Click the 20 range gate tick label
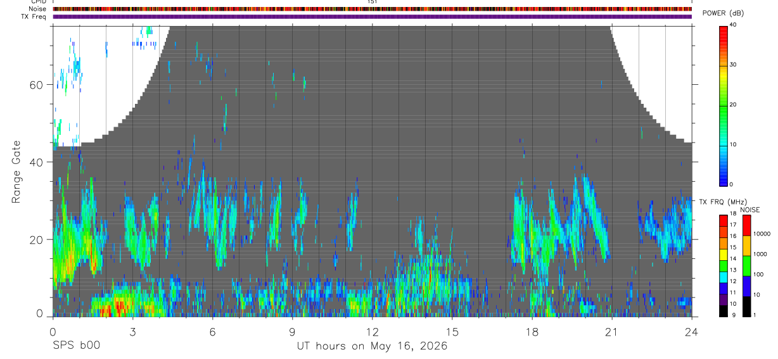778x359 pixels. coord(36,239)
